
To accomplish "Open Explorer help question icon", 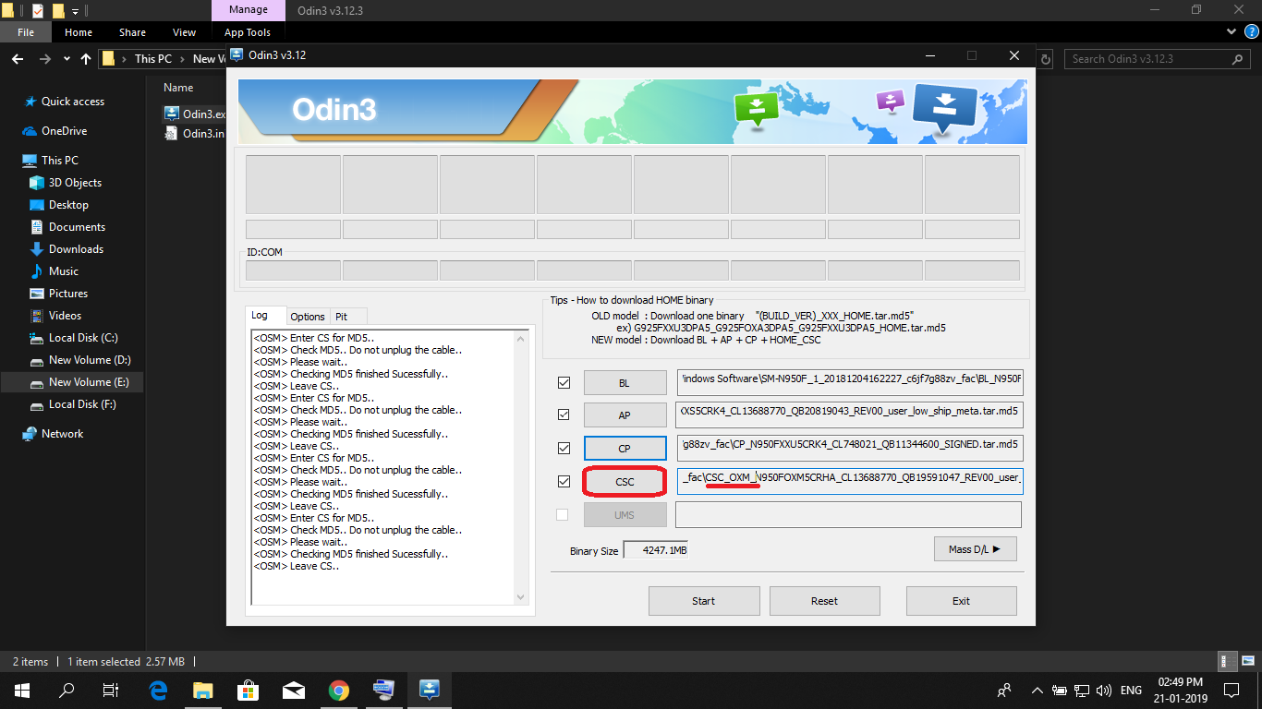I will point(1250,32).
